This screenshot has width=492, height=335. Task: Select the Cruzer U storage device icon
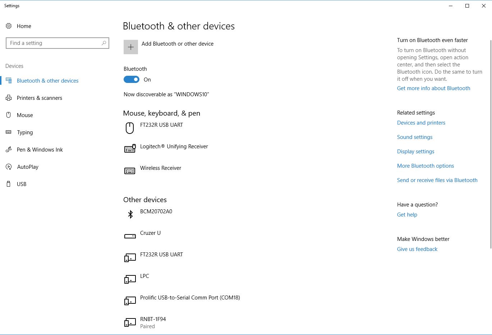[x=130, y=236]
